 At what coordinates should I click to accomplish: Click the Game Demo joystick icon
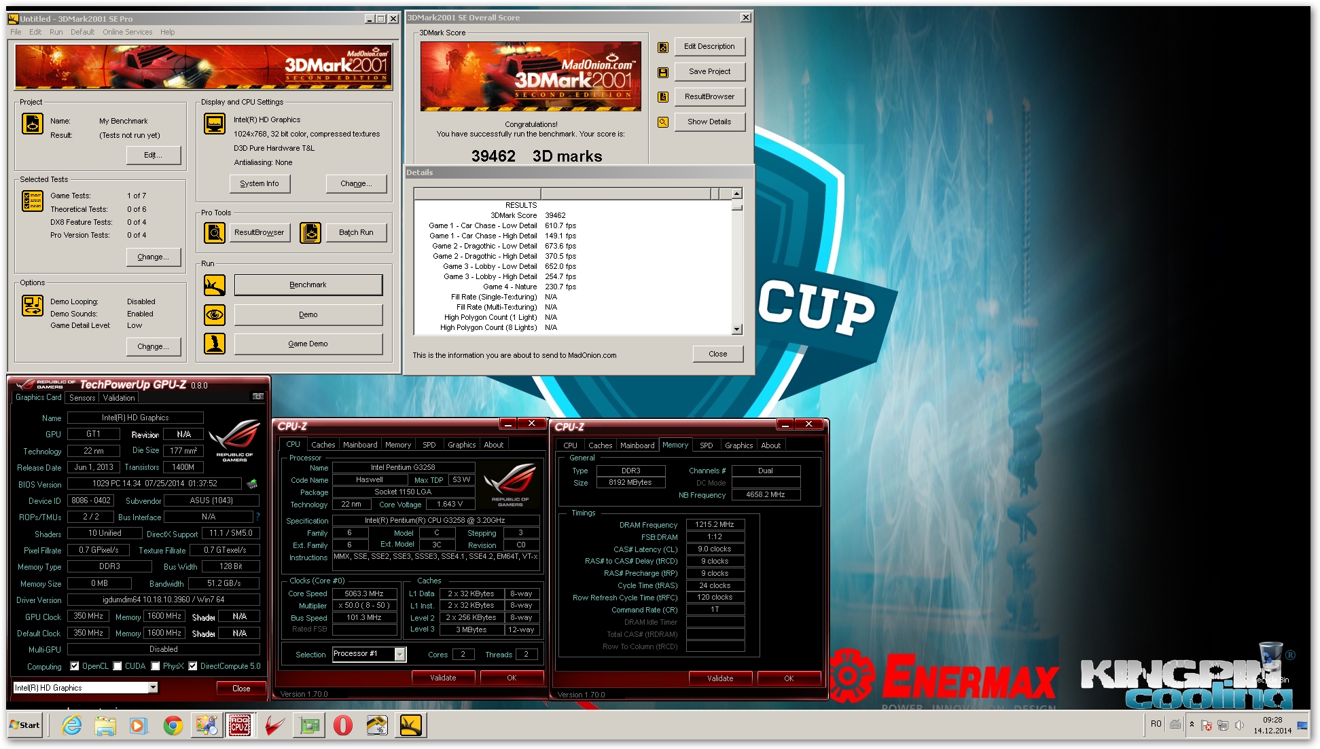[x=215, y=344]
